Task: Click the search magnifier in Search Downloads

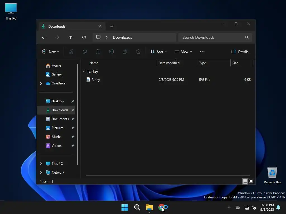Action: pyautogui.click(x=247, y=37)
